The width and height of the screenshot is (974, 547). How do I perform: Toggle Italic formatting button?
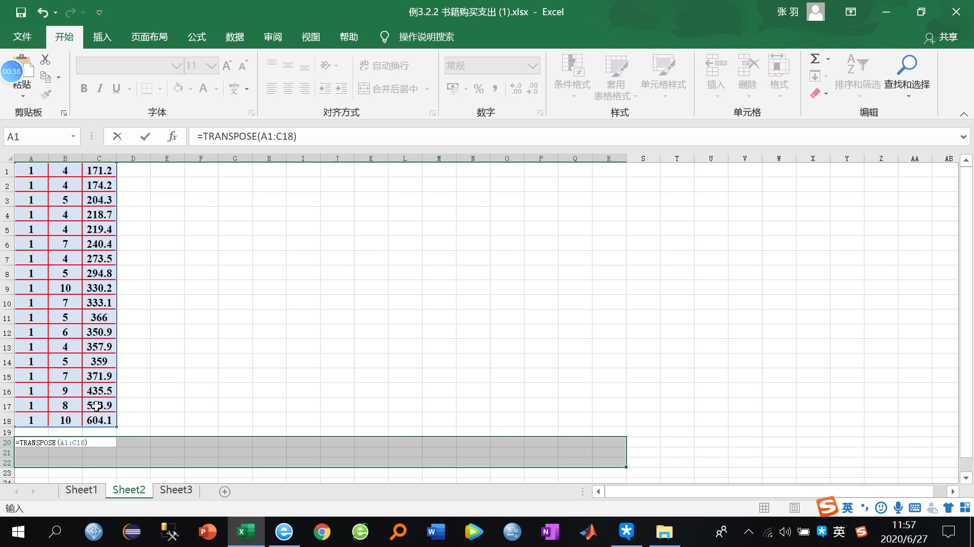[100, 89]
